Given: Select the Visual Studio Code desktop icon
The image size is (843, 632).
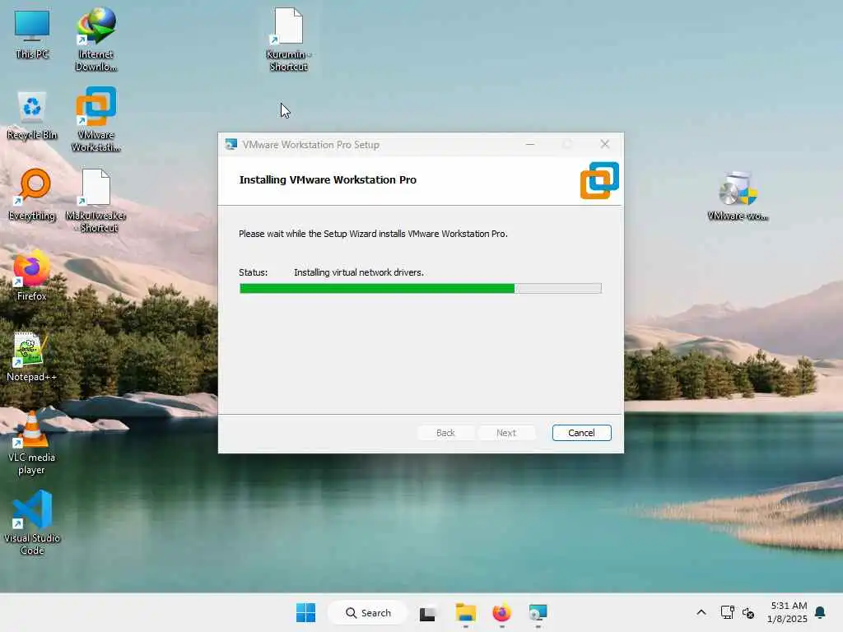Looking at the screenshot, I should (32, 523).
